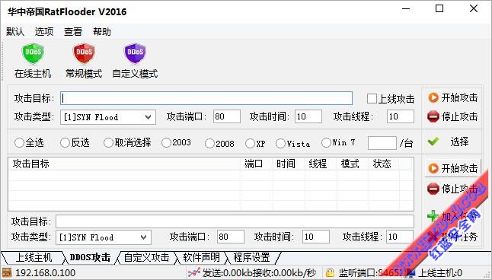Screen dimensions: 492x280
Task: Click the 攻击时间 field below the task list
Action: pyautogui.click(x=316, y=237)
